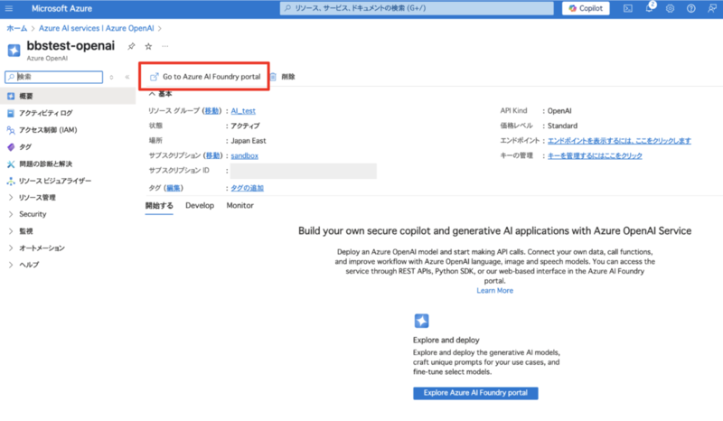Screen dimensions: 723x421
Task: Click Explore Azure AI Foundry portal button
Action: (x=475, y=393)
